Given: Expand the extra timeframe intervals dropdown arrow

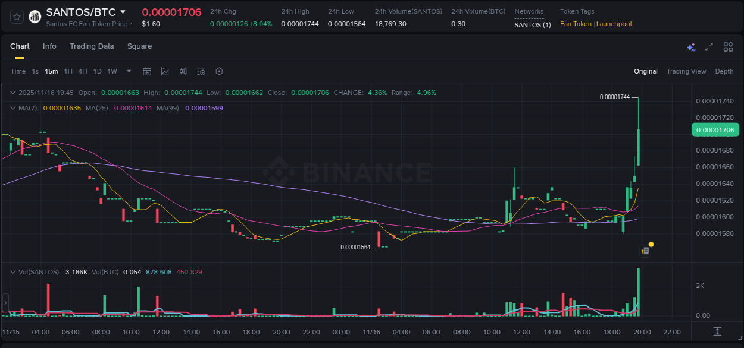Looking at the screenshot, I should [128, 71].
